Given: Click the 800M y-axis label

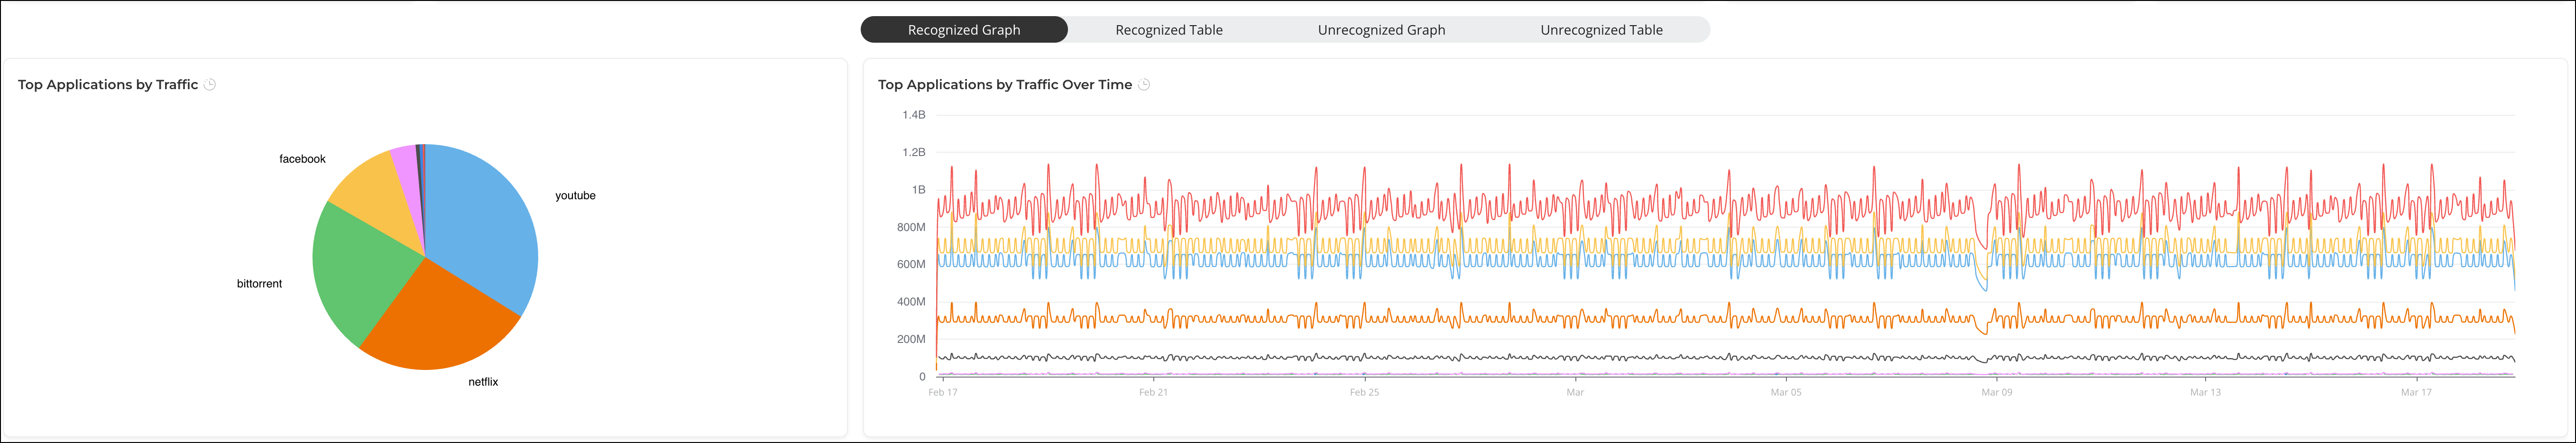Looking at the screenshot, I should coord(911,227).
